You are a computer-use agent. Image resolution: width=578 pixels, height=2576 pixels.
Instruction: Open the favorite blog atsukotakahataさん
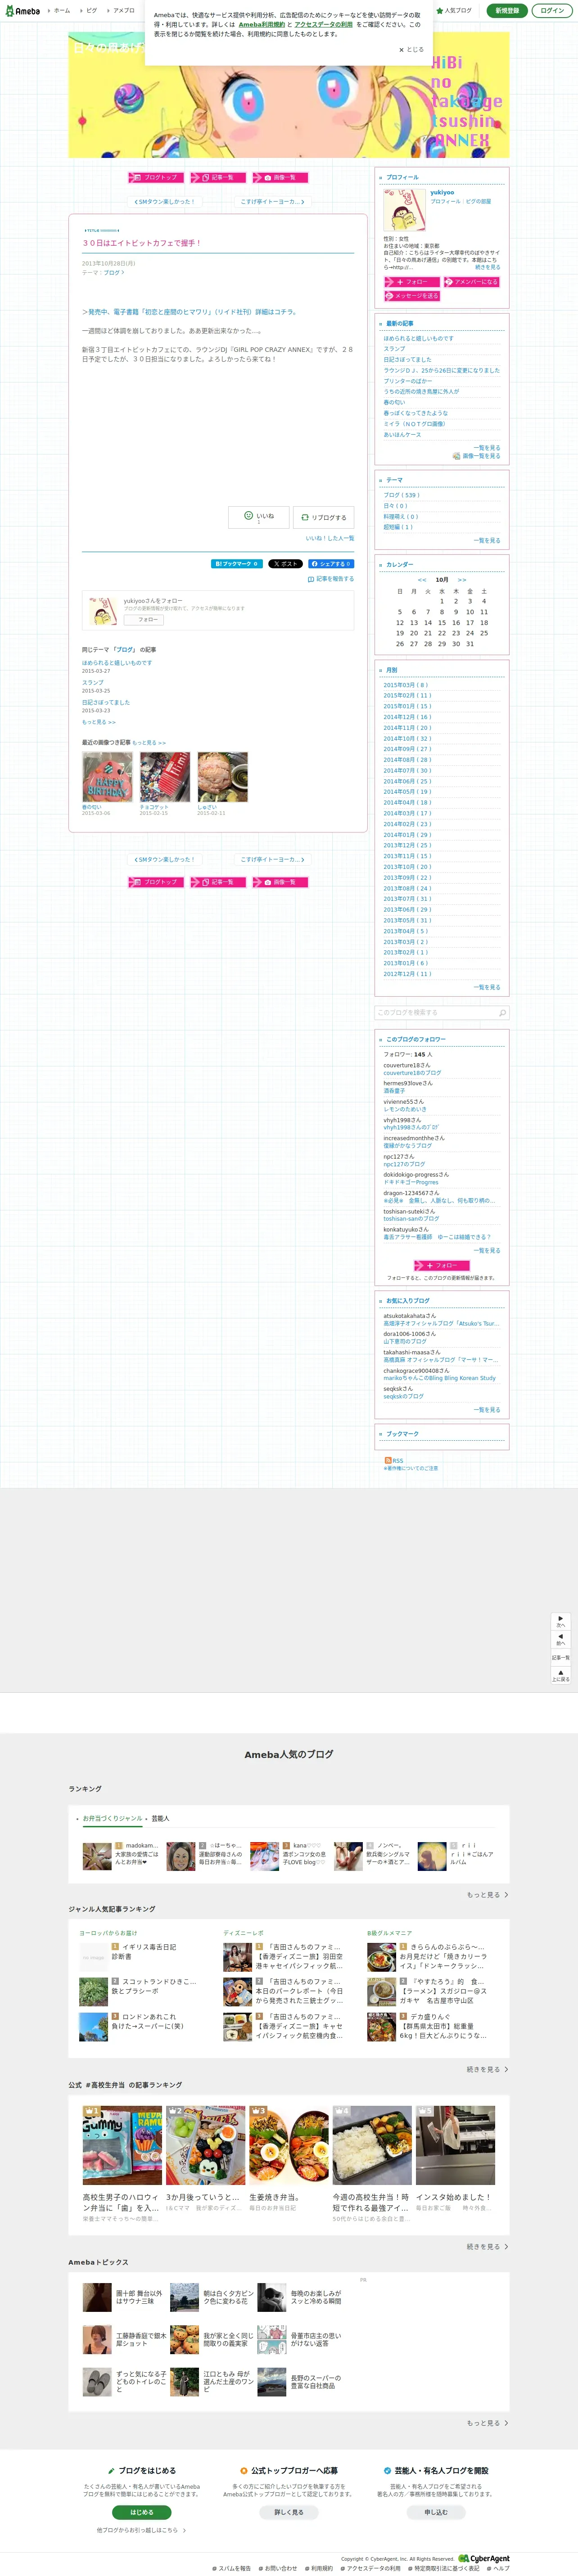click(410, 1316)
